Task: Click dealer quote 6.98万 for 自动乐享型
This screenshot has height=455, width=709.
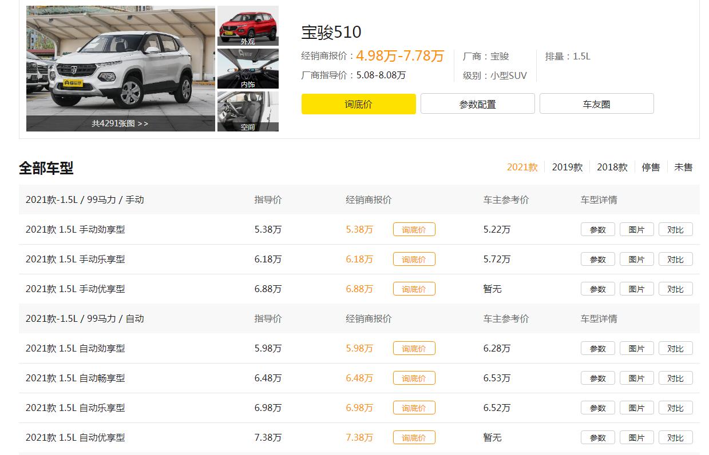Action: click(x=359, y=408)
